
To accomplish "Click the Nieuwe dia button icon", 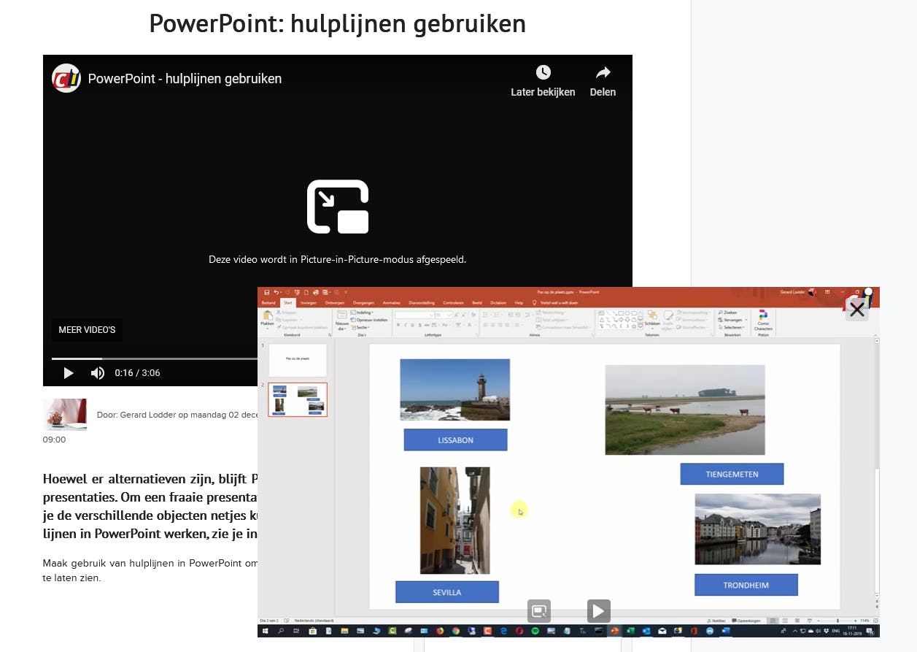I will point(341,315).
